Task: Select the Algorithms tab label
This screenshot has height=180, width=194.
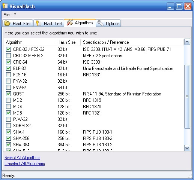Action: click(x=84, y=23)
